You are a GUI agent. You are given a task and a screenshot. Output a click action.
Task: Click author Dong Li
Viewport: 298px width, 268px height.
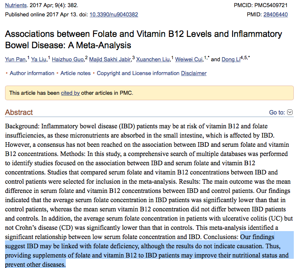(x=230, y=60)
